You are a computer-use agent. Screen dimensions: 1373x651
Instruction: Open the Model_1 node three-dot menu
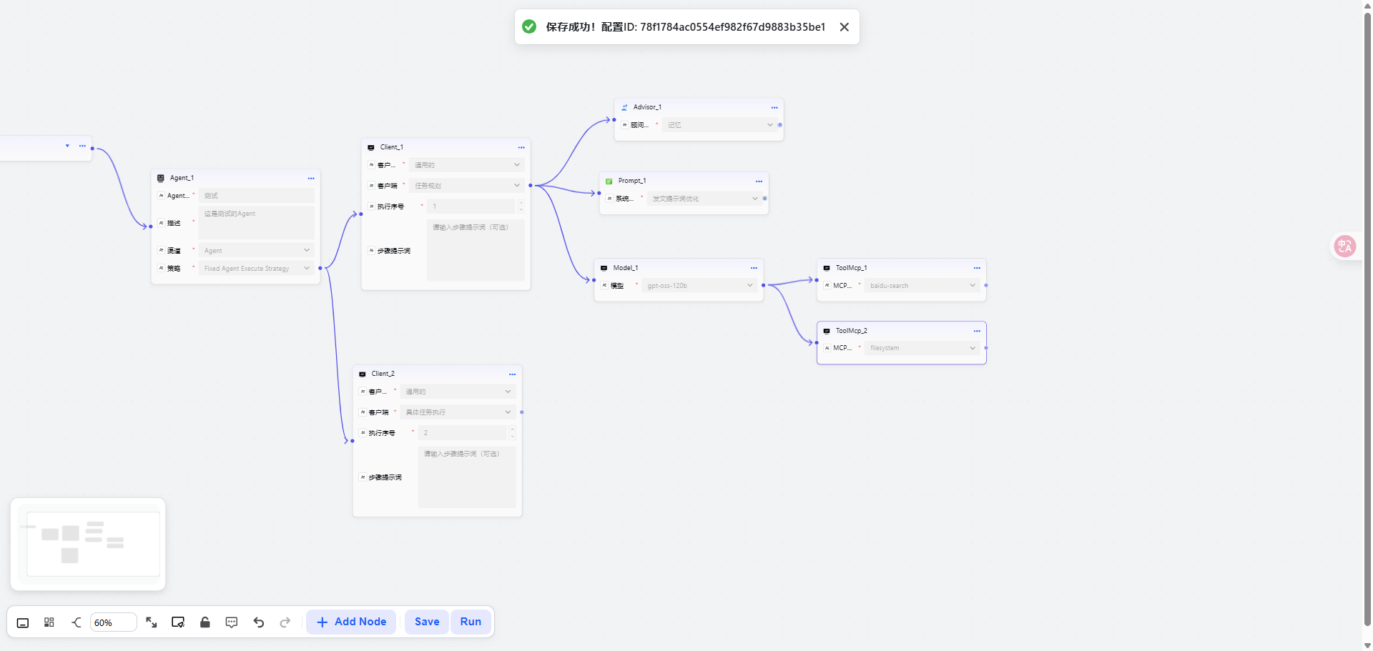click(x=754, y=268)
